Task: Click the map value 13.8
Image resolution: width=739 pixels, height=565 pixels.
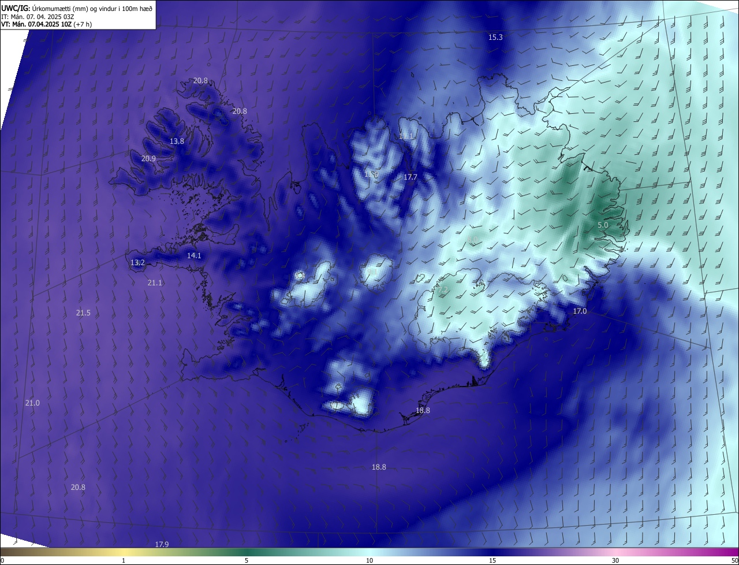Action: point(177,141)
